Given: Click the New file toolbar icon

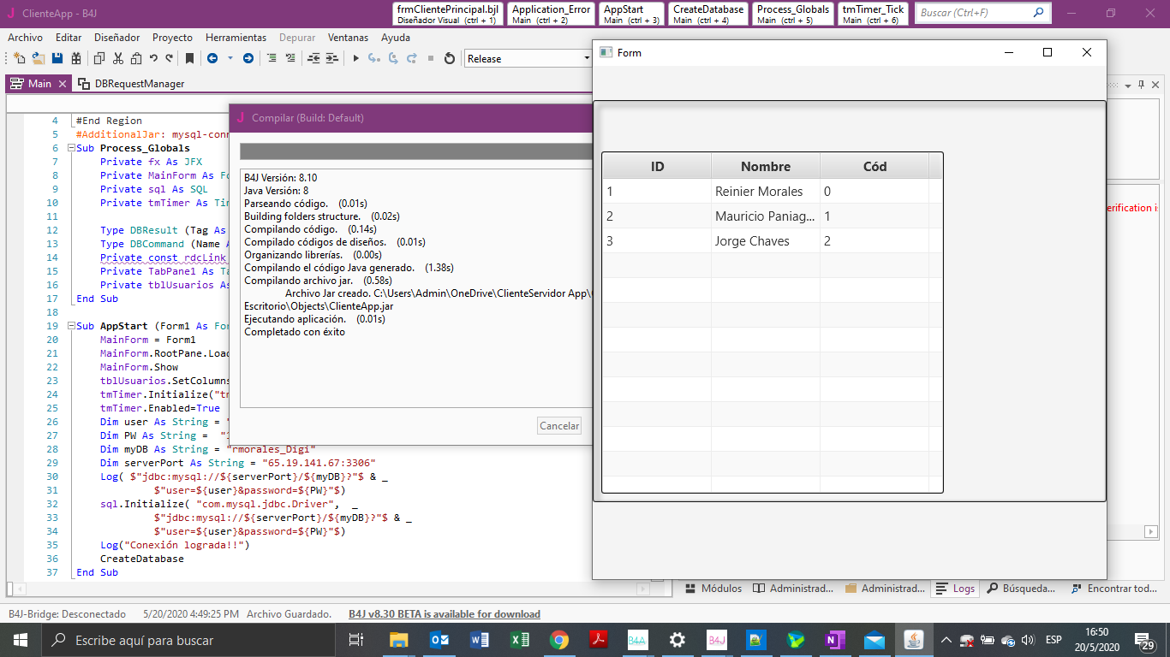Looking at the screenshot, I should tap(21, 58).
